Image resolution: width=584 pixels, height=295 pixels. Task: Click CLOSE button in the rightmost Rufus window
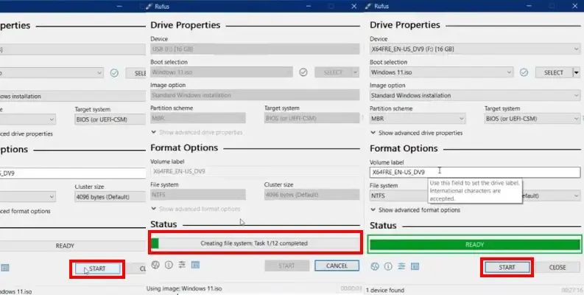coord(557,267)
